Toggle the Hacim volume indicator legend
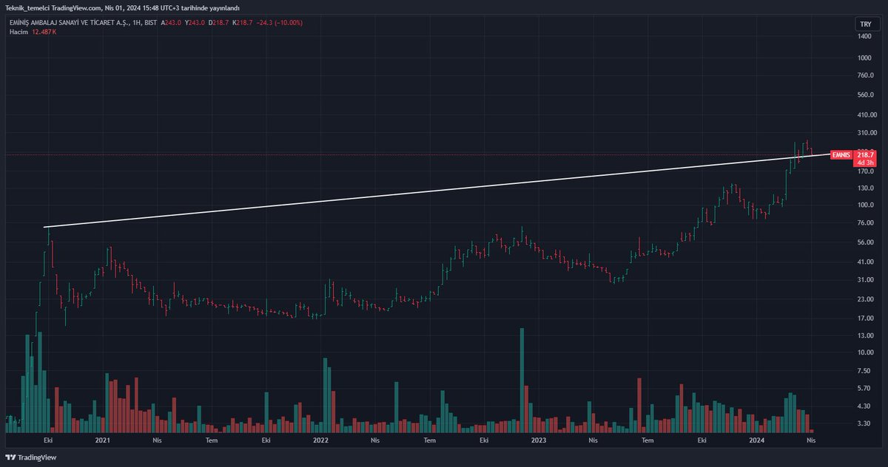The height and width of the screenshot is (467, 888). 17,32
